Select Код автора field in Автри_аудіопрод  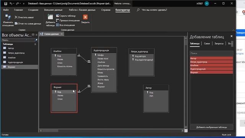tap(140, 56)
